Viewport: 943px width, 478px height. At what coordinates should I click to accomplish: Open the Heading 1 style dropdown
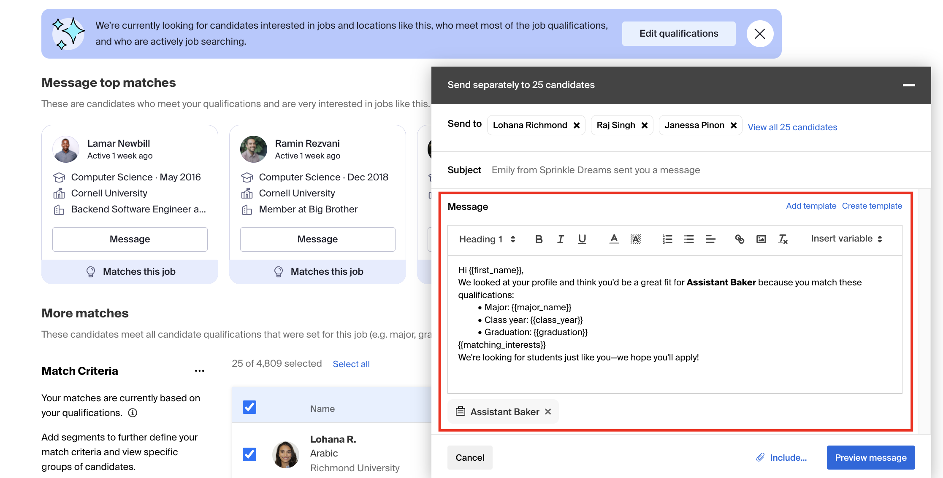(487, 239)
